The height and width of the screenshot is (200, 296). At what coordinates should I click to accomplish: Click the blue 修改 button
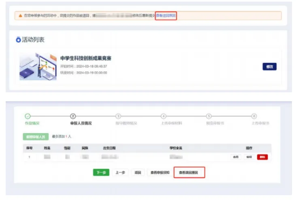point(269,67)
